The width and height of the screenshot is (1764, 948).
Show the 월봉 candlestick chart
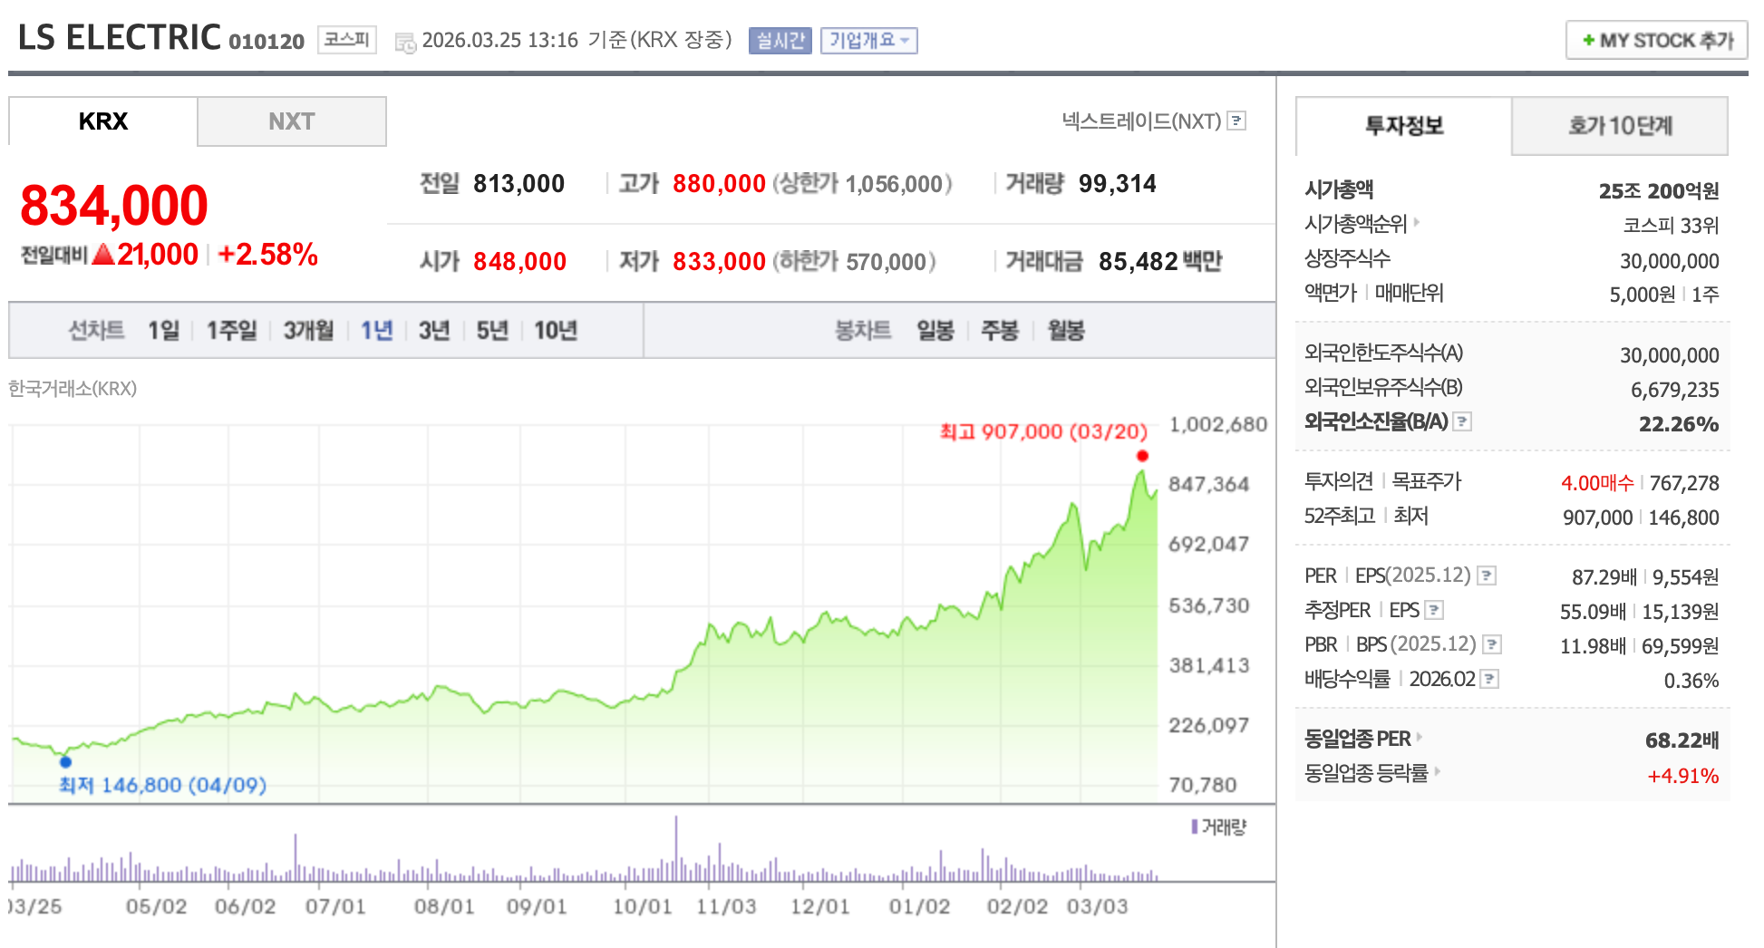(x=1066, y=331)
